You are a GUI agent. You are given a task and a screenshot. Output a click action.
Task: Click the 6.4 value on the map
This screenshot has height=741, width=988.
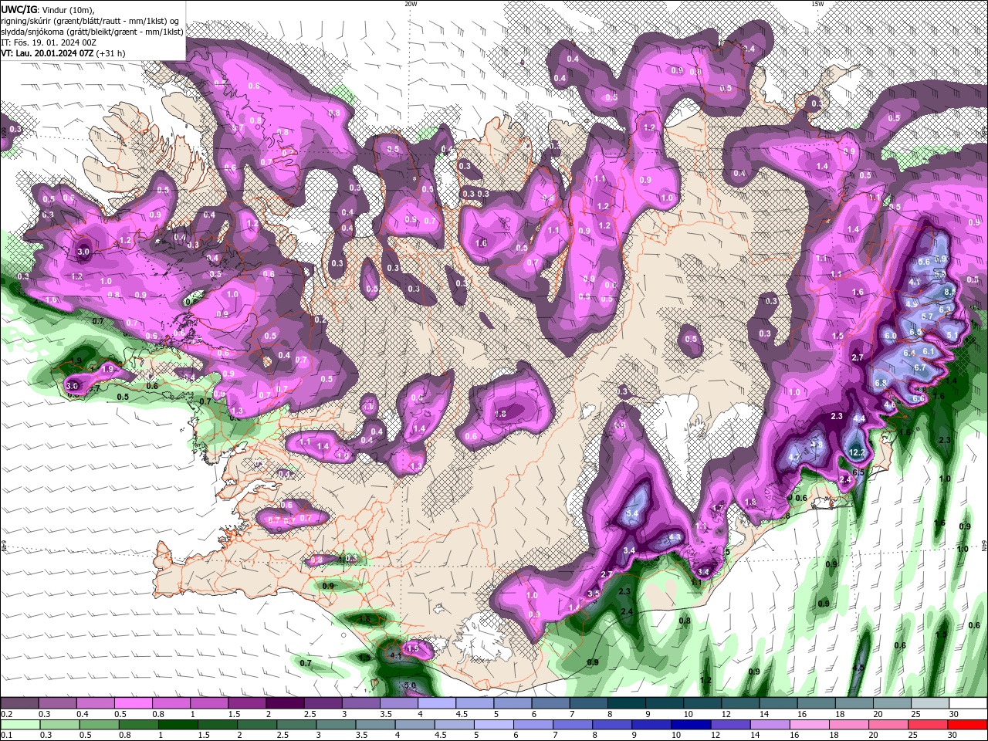(909, 352)
